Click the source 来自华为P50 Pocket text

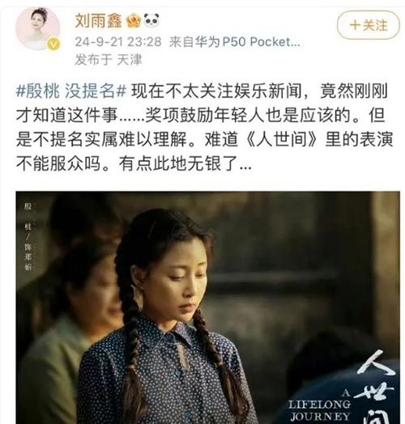point(234,42)
